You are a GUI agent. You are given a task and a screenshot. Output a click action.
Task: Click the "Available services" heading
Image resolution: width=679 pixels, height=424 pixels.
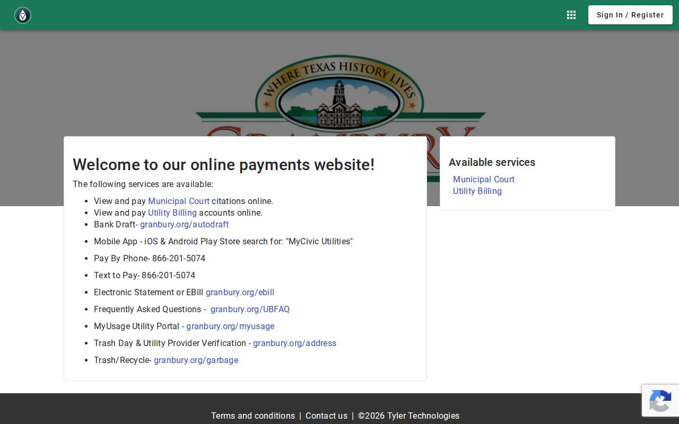click(492, 162)
